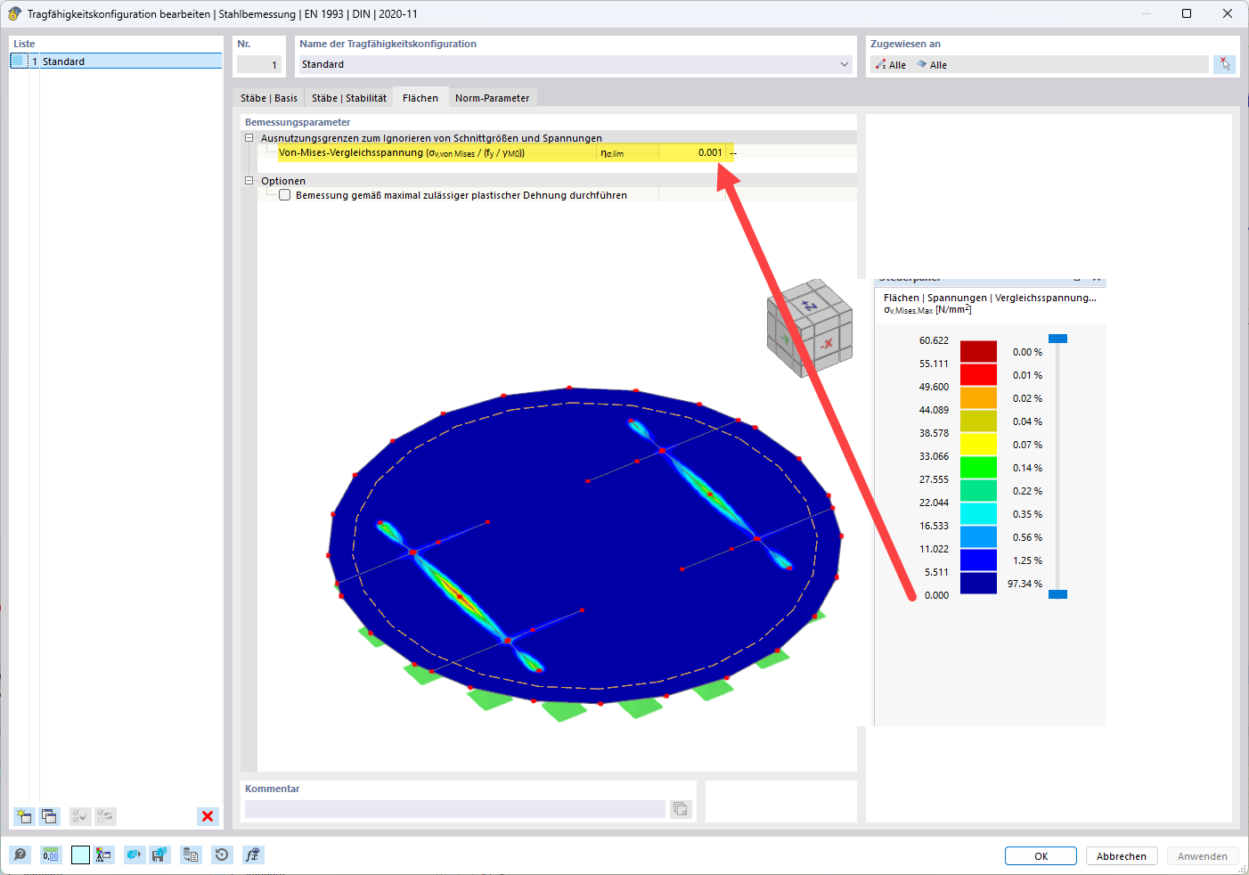The height and width of the screenshot is (875, 1249).
Task: Click the dark blue bottom legend swatch
Action: [x=978, y=583]
